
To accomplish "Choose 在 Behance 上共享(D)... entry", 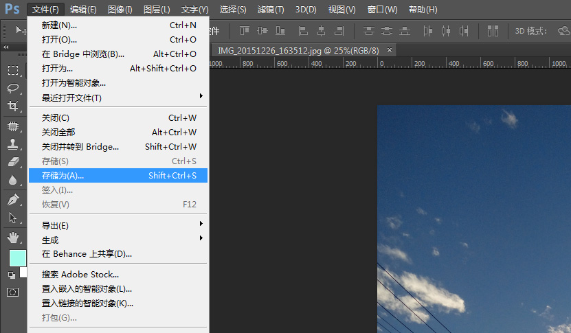I will pyautogui.click(x=118, y=254).
